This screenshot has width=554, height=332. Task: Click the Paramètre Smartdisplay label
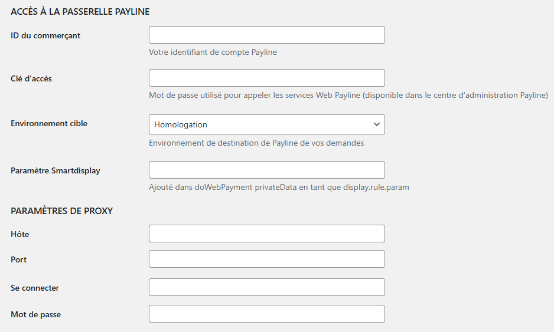[56, 171]
